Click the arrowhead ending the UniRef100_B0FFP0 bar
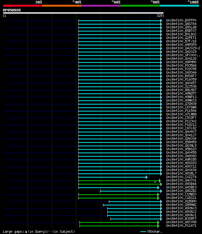This screenshot has height=234, width=202. tap(161, 21)
